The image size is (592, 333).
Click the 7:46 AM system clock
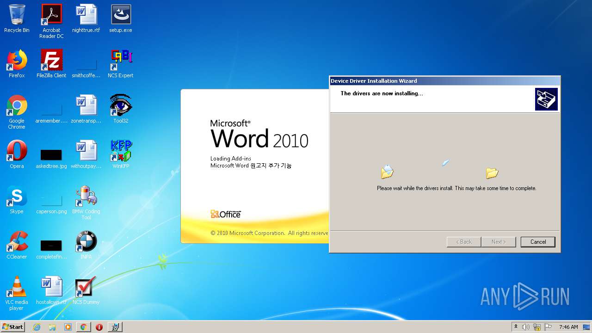568,327
